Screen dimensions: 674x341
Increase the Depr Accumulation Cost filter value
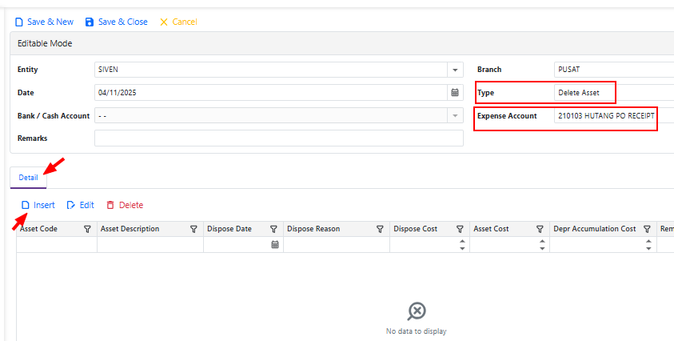coord(648,241)
